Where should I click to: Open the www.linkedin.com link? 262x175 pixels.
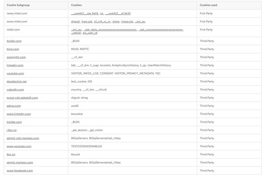[x=19, y=114]
